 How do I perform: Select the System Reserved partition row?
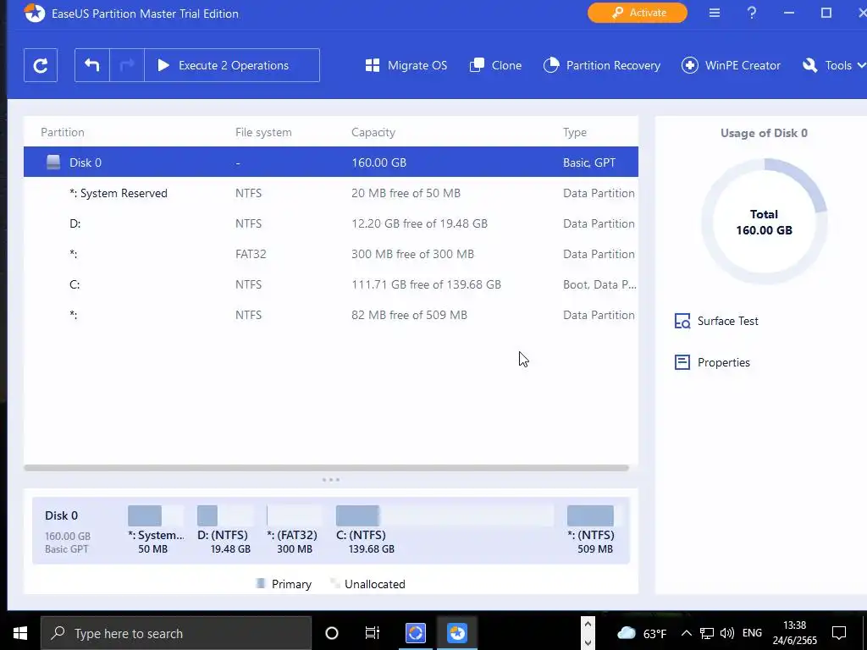331,193
